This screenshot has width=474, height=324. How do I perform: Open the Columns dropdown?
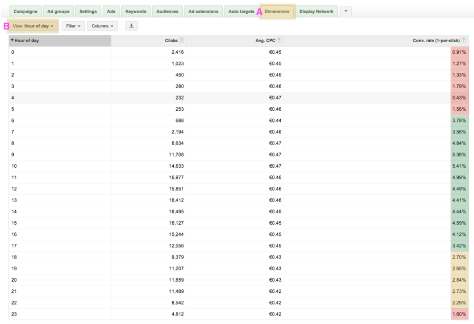pos(102,26)
